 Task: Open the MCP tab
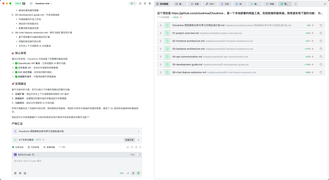(210, 4)
